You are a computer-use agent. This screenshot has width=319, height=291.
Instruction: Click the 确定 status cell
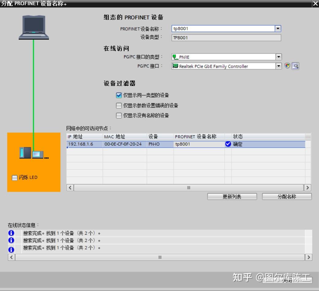[x=268, y=144]
